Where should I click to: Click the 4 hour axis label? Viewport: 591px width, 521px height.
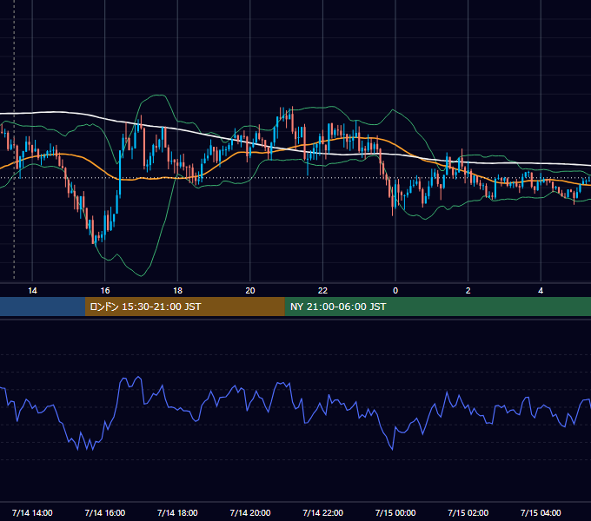(x=541, y=291)
